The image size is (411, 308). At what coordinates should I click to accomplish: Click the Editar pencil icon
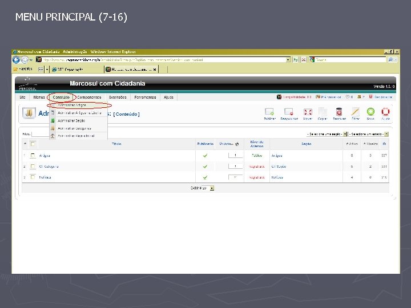[355, 112]
